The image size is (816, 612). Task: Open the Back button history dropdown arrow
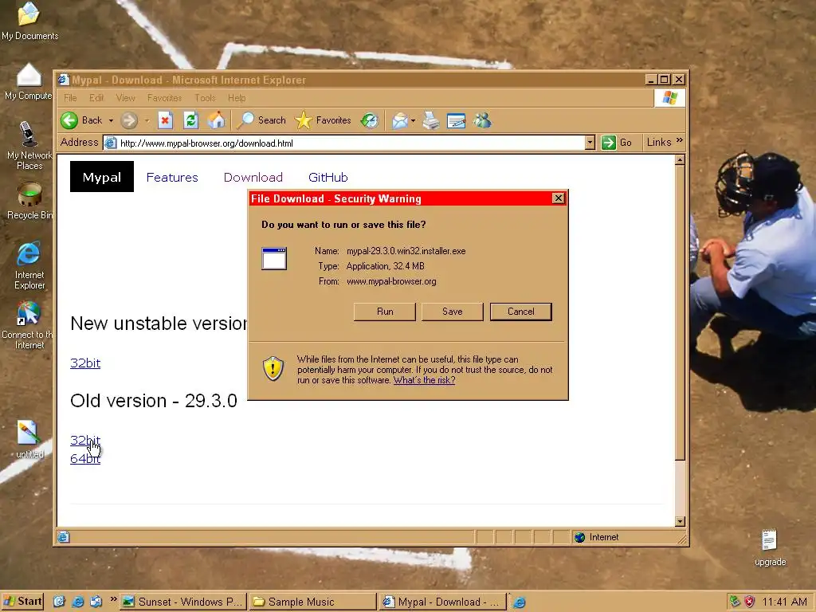[x=111, y=121]
